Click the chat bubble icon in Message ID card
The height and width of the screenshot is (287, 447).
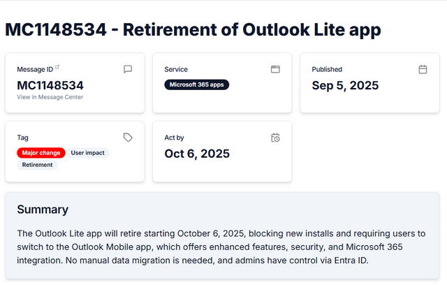pos(128,69)
